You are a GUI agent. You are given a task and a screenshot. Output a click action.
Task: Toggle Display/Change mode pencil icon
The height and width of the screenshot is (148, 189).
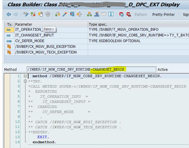[26, 14]
